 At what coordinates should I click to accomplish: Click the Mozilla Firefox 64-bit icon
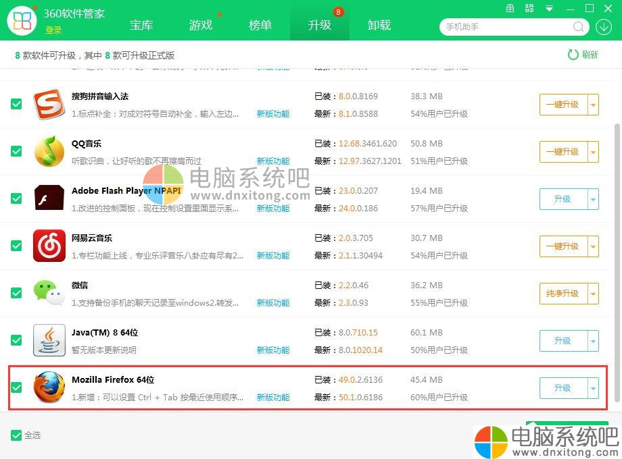[x=49, y=387]
